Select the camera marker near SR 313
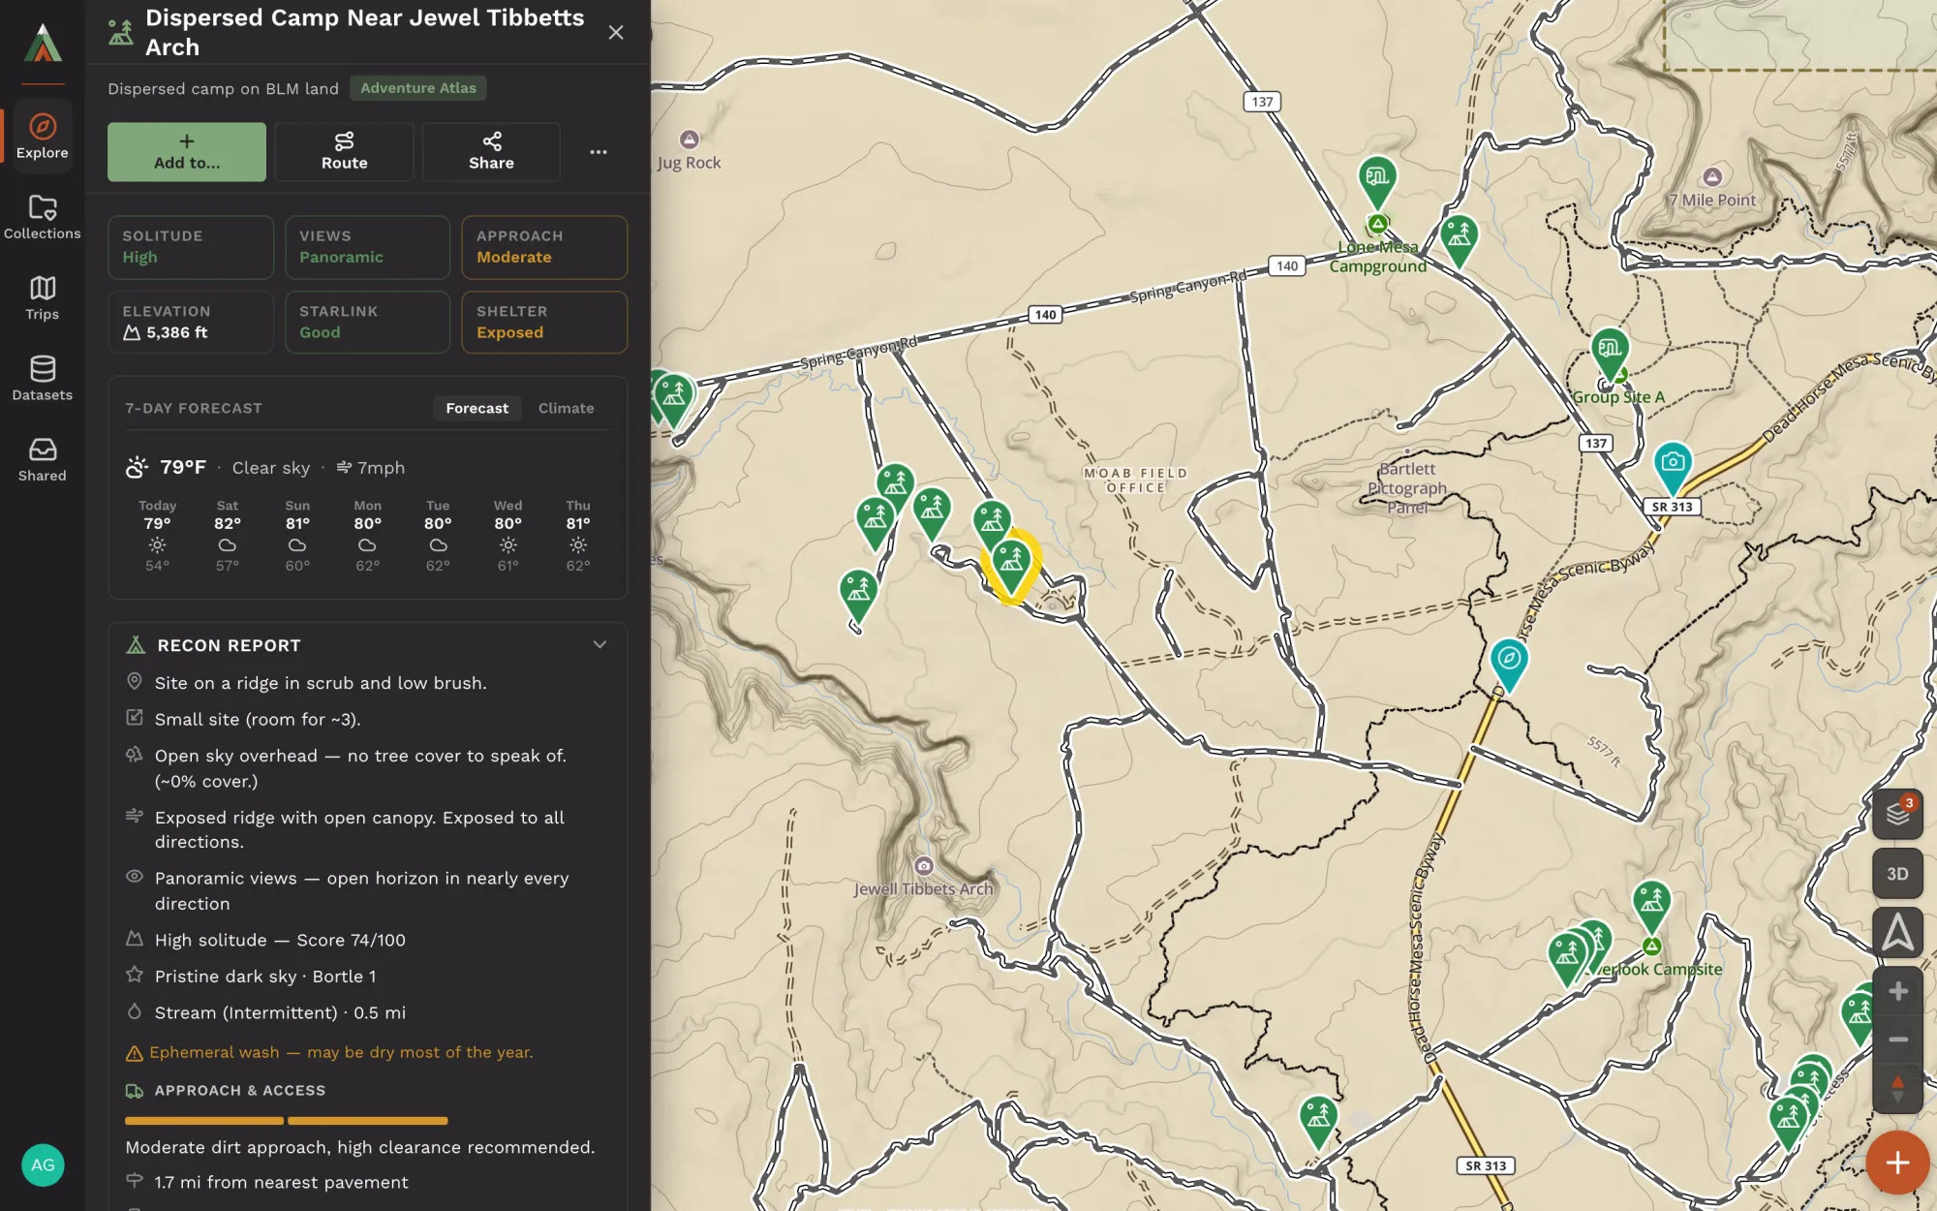The image size is (1937, 1211). (1673, 467)
